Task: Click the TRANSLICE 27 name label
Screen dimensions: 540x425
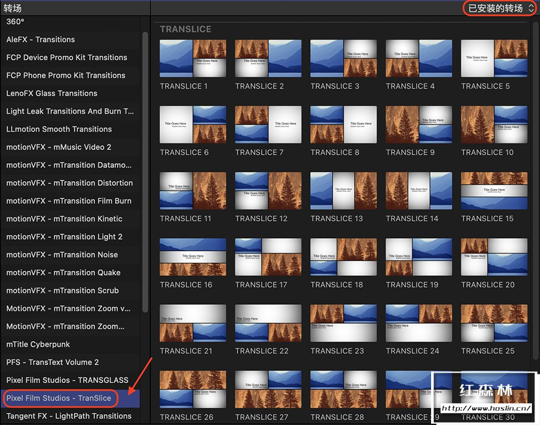Action: pyautogui.click(x=262, y=417)
